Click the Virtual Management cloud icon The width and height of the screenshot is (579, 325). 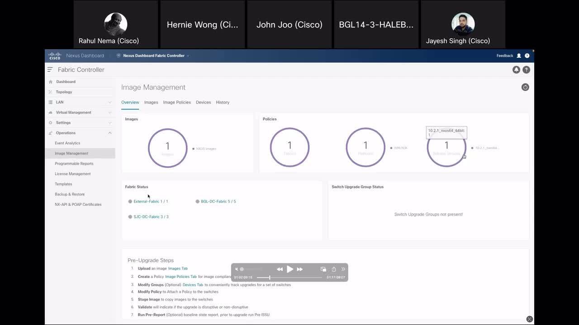pyautogui.click(x=51, y=112)
